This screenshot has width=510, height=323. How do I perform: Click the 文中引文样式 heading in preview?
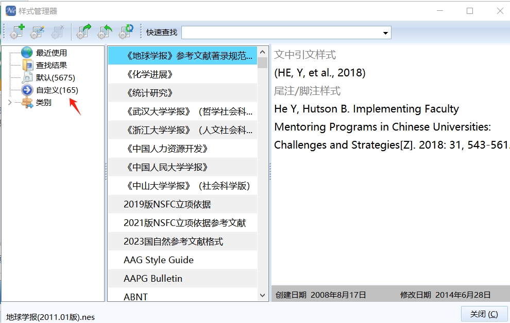[x=305, y=55]
